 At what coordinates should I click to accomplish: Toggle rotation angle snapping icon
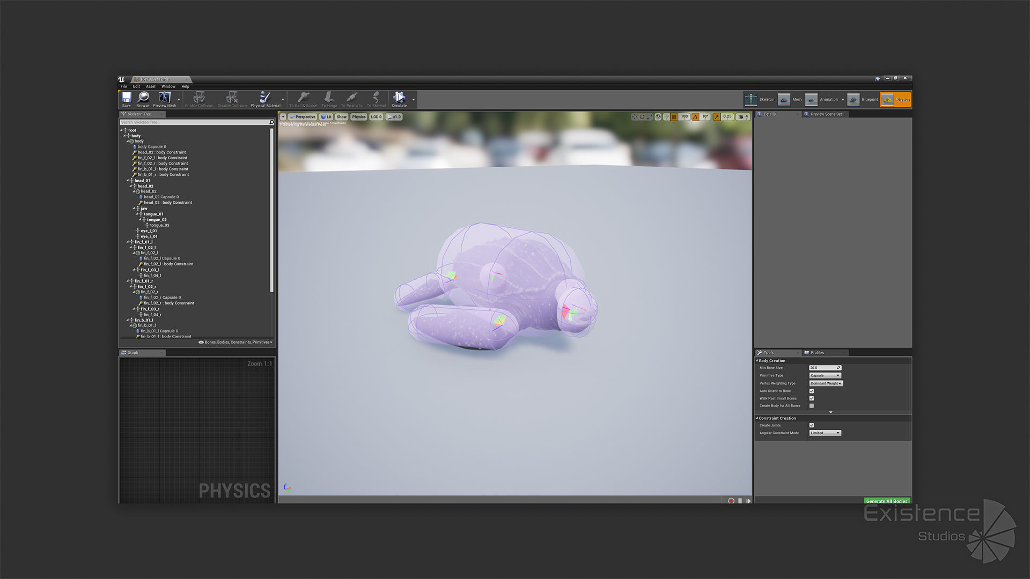pyautogui.click(x=695, y=116)
